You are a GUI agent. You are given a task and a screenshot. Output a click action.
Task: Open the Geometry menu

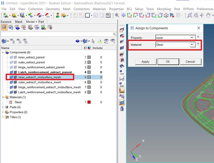[53, 9]
